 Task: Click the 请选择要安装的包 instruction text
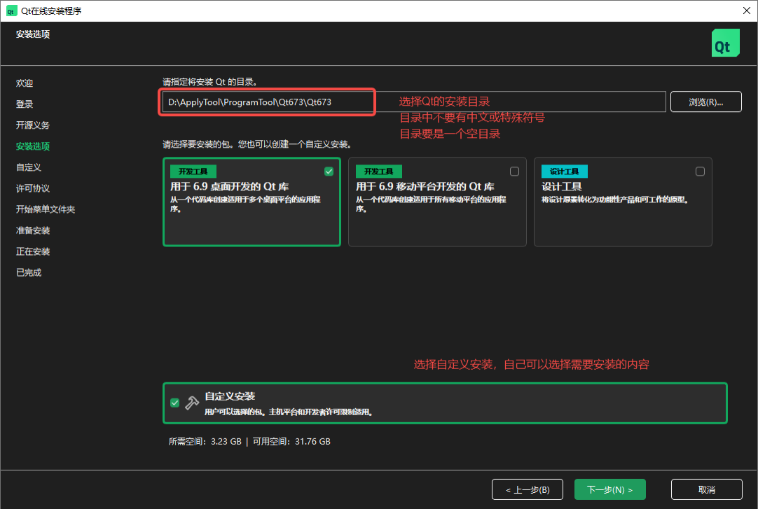tap(257, 144)
